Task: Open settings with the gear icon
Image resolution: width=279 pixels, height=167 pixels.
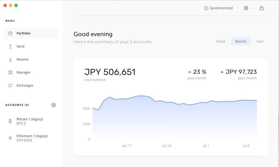Action: pyautogui.click(x=246, y=8)
